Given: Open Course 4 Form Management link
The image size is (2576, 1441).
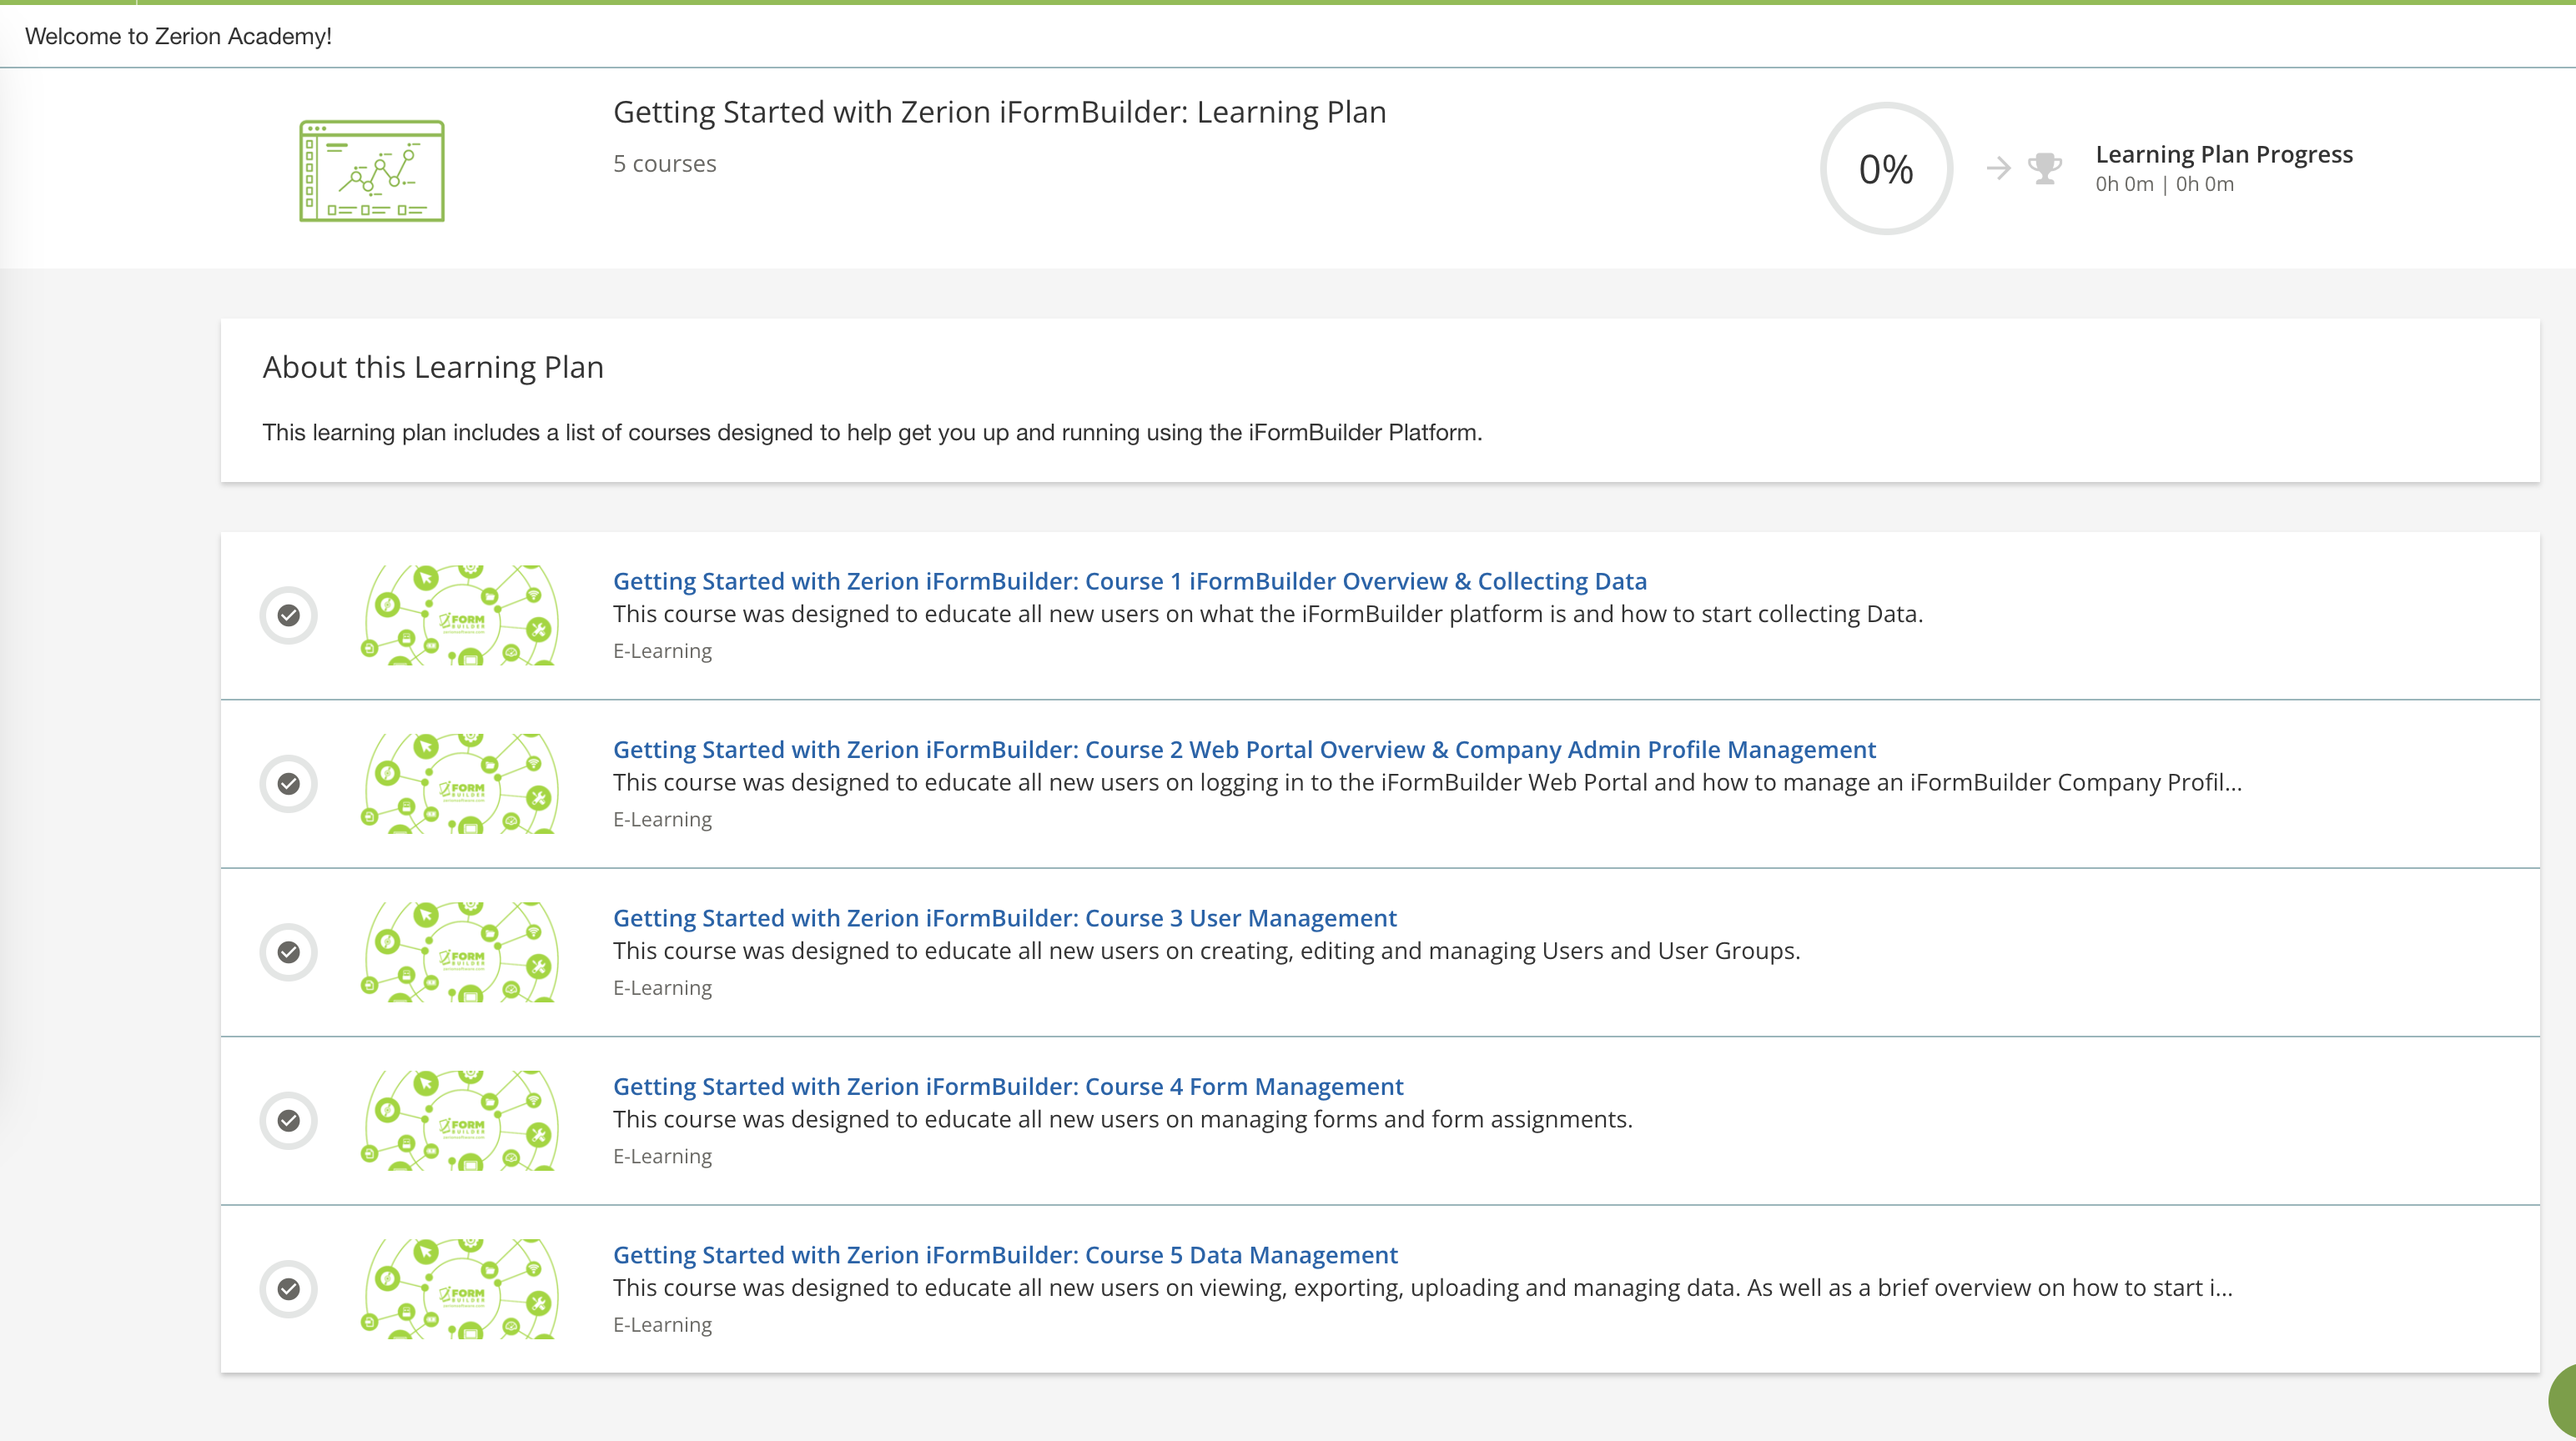Looking at the screenshot, I should click(1008, 1086).
